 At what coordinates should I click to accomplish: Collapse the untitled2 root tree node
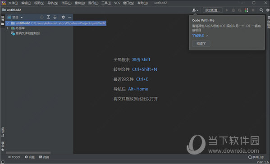[8, 23]
